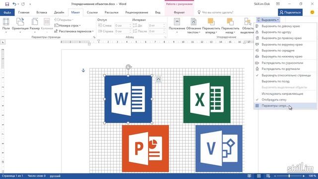Screen dimensions: 318x179
Task: Click zoom out minus button
Action: (275, 176)
